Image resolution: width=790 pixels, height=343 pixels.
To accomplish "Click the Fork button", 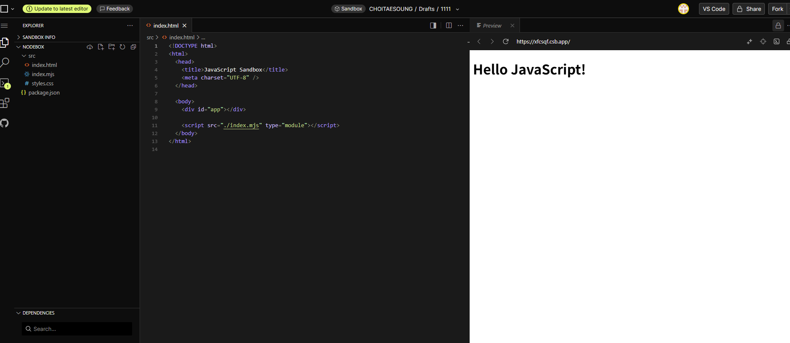I will click(778, 9).
